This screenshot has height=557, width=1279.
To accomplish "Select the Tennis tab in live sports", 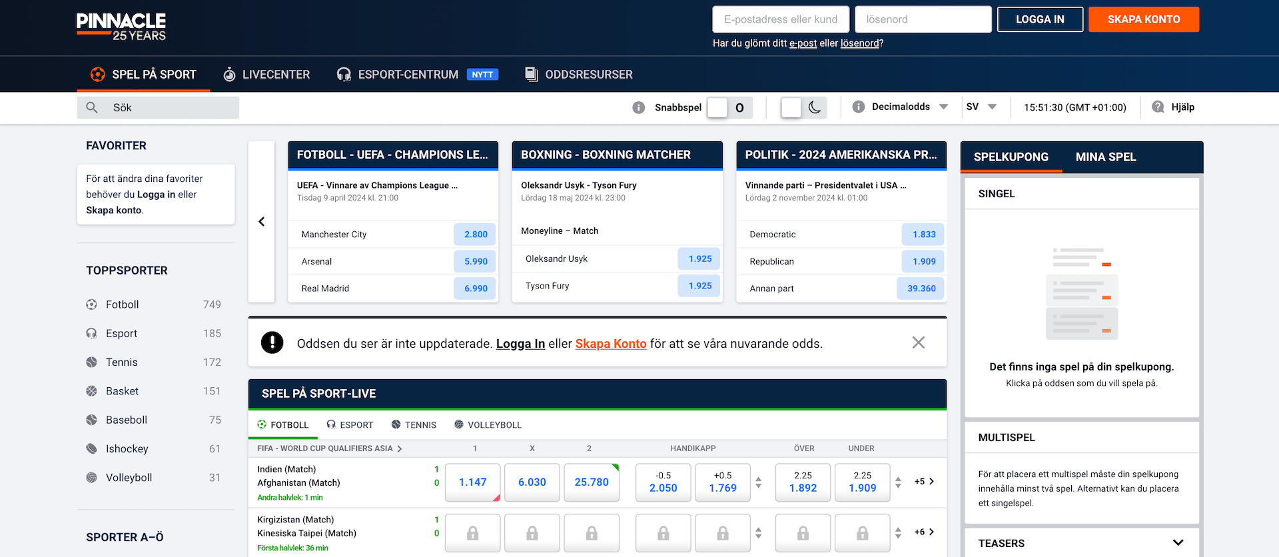I will (414, 425).
